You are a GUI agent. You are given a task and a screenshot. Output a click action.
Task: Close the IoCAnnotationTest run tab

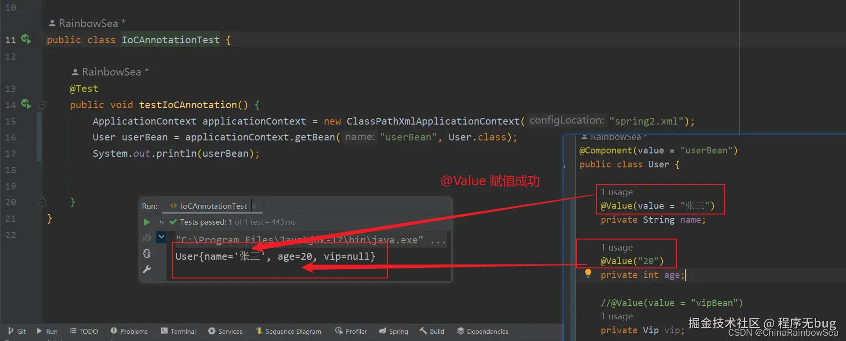(x=254, y=206)
